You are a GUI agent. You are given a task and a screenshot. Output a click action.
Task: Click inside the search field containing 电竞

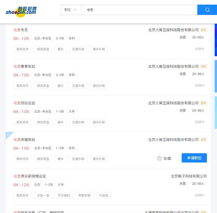click(139, 10)
